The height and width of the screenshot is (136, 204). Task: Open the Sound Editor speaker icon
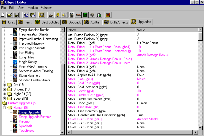(64, 15)
